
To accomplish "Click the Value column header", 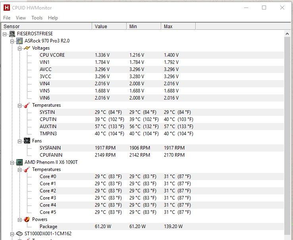I will pos(109,26).
